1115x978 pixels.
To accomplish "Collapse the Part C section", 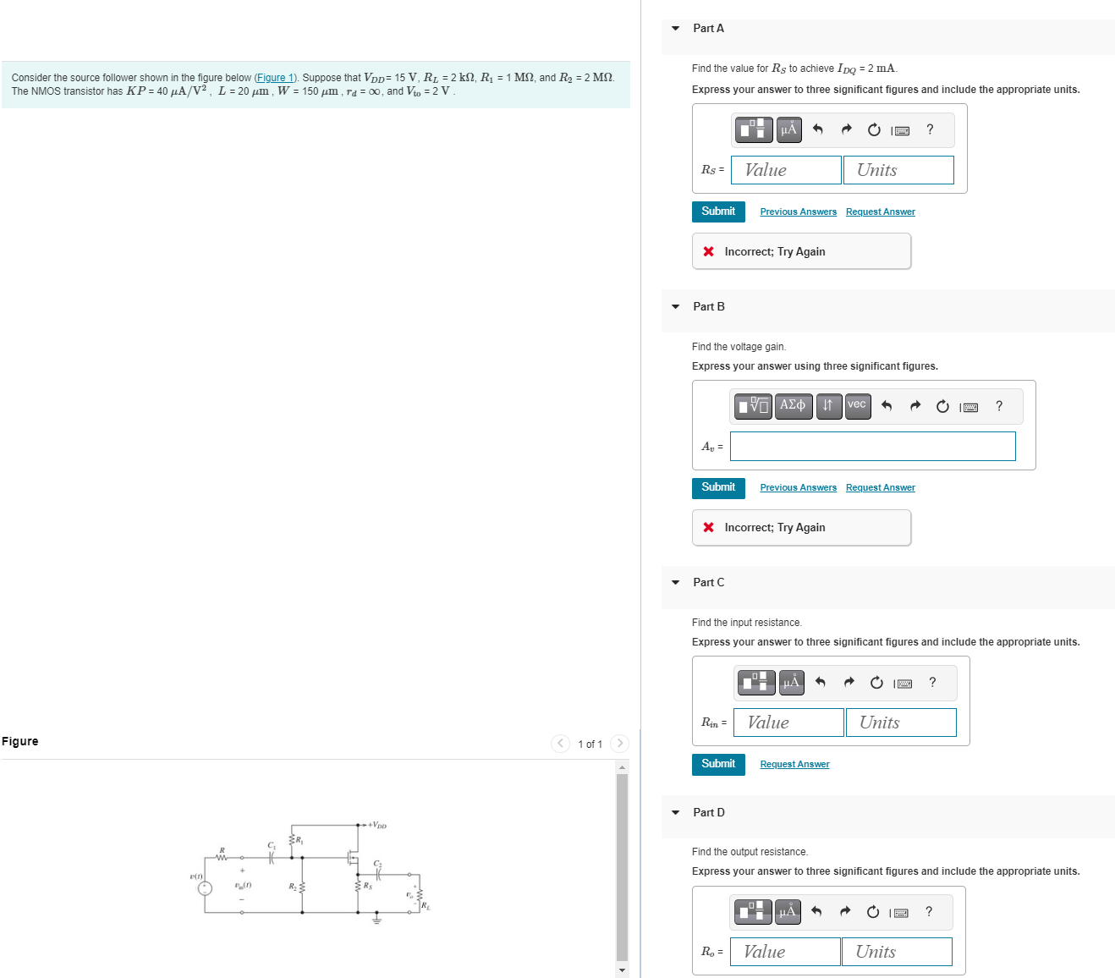I will (675, 582).
